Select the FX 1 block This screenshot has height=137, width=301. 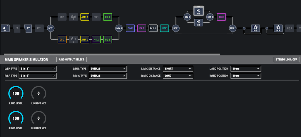tap(39, 28)
